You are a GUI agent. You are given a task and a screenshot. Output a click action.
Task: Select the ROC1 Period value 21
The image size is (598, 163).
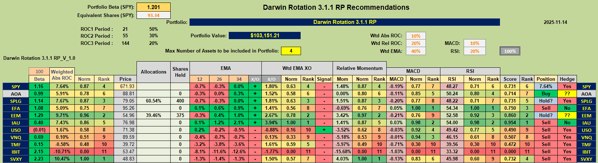point(125,29)
